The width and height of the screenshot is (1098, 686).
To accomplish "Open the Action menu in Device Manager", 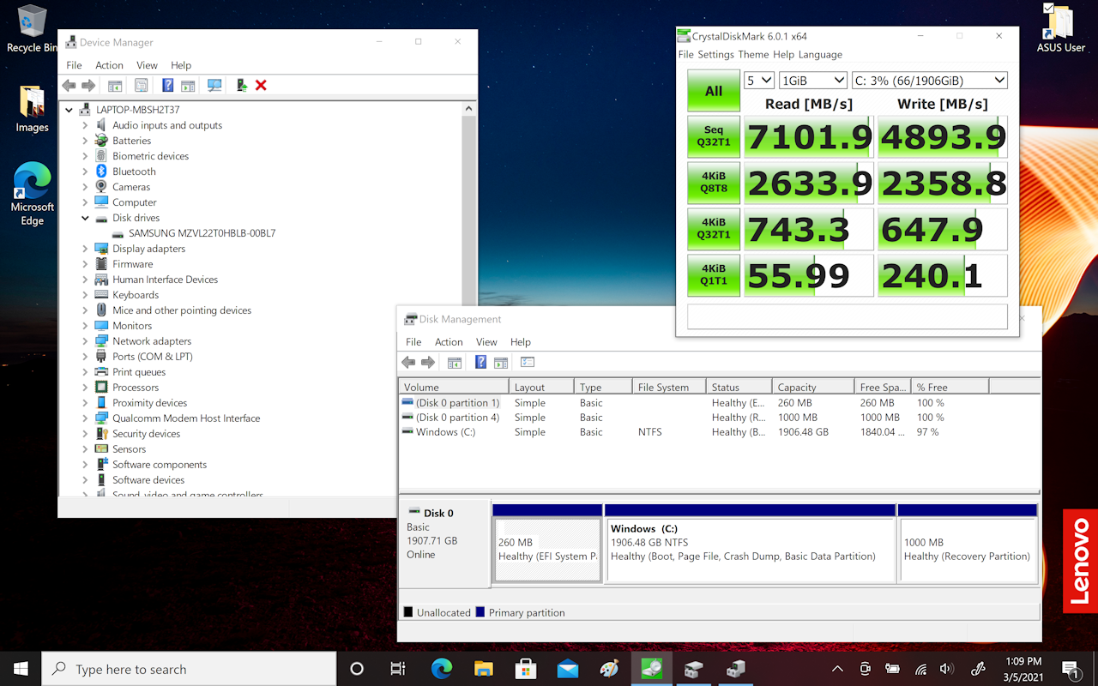I will pyautogui.click(x=109, y=65).
